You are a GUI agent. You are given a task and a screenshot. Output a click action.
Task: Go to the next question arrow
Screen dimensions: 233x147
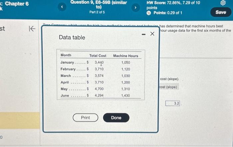click(135, 7)
